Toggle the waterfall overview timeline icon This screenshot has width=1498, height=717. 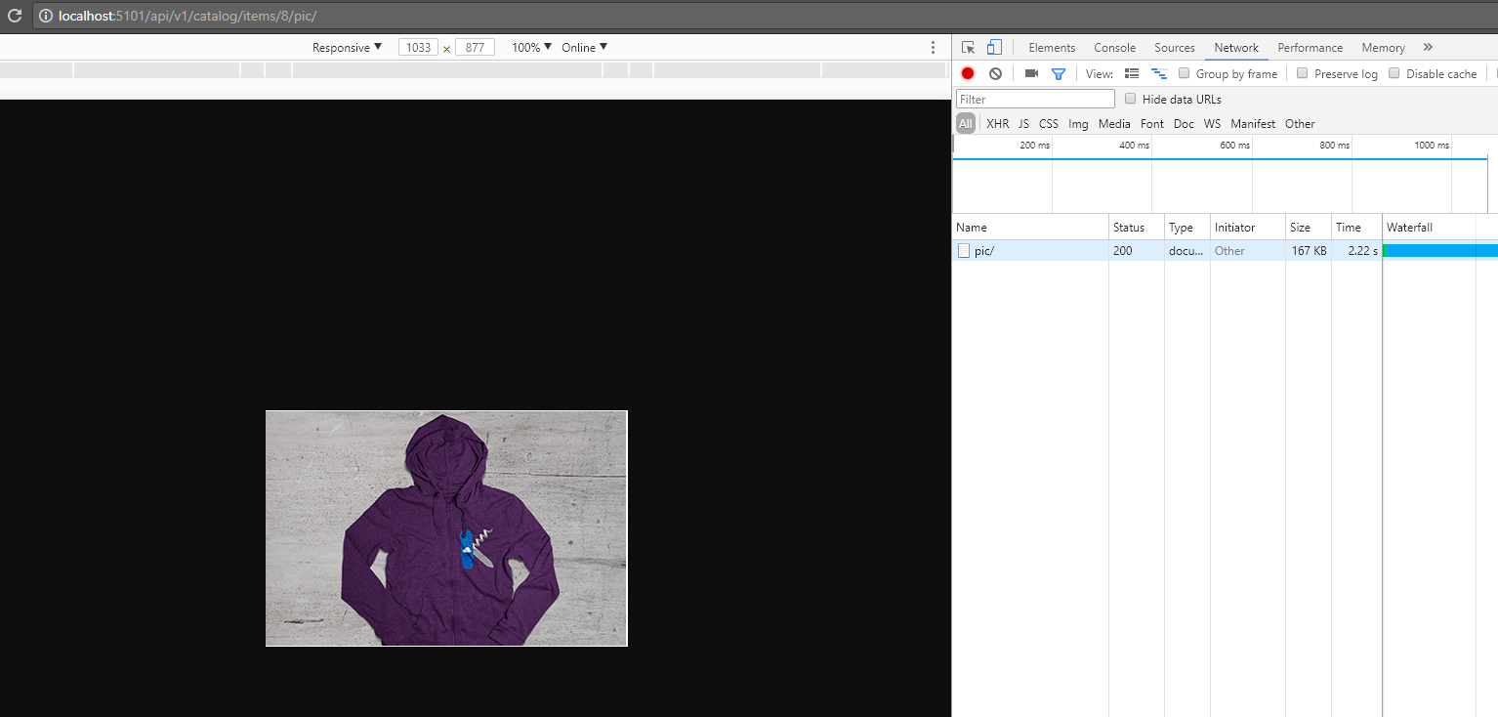1158,73
